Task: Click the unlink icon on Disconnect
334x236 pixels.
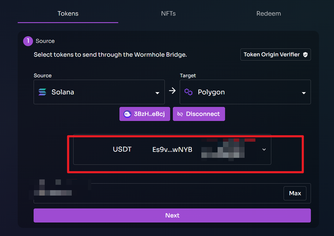Action: coord(180,114)
